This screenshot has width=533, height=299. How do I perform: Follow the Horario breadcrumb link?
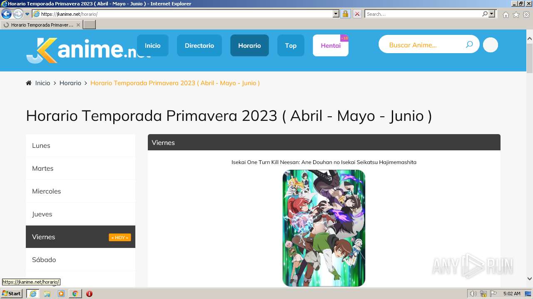pos(70,83)
